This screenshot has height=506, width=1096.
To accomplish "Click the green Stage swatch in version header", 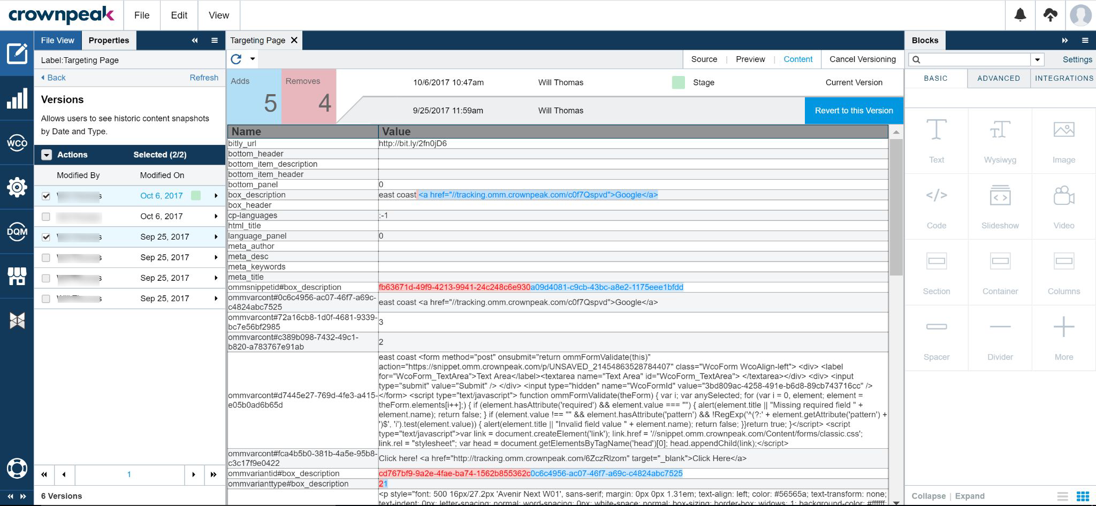I will (x=678, y=82).
